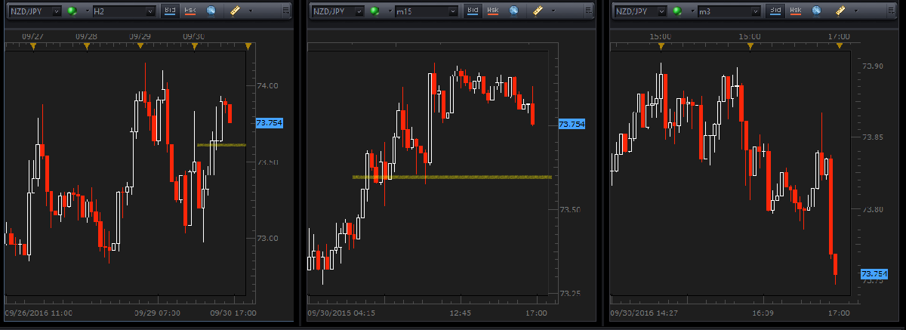Toggle Ask price display in m3 chart
Screen dimensions: 906x330
pos(794,11)
